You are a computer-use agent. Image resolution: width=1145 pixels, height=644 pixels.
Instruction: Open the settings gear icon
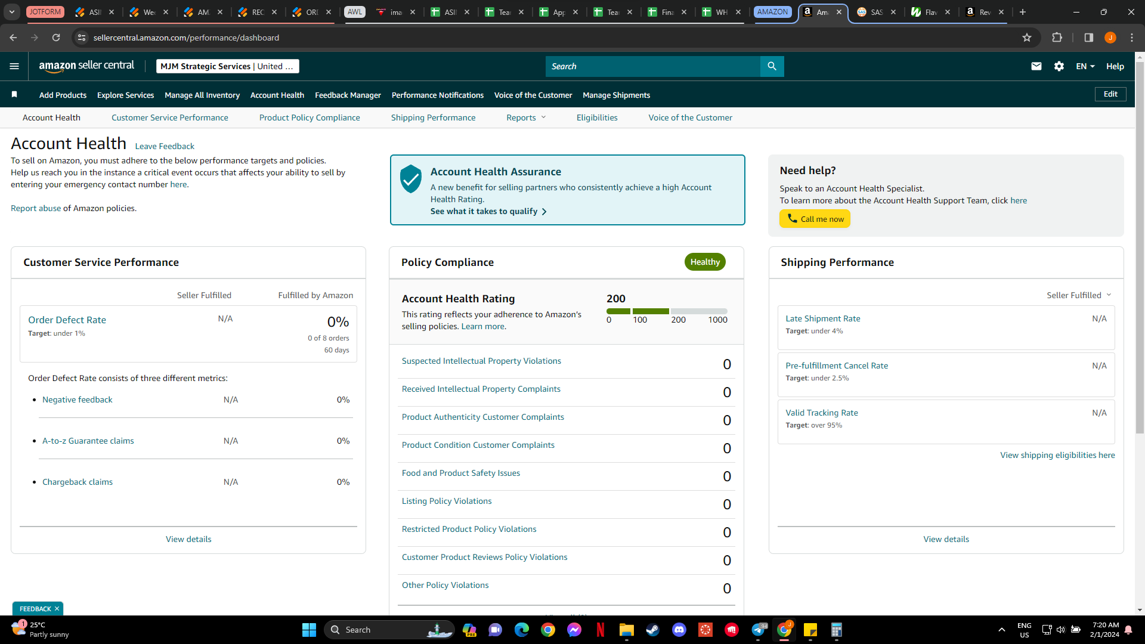[x=1059, y=66]
